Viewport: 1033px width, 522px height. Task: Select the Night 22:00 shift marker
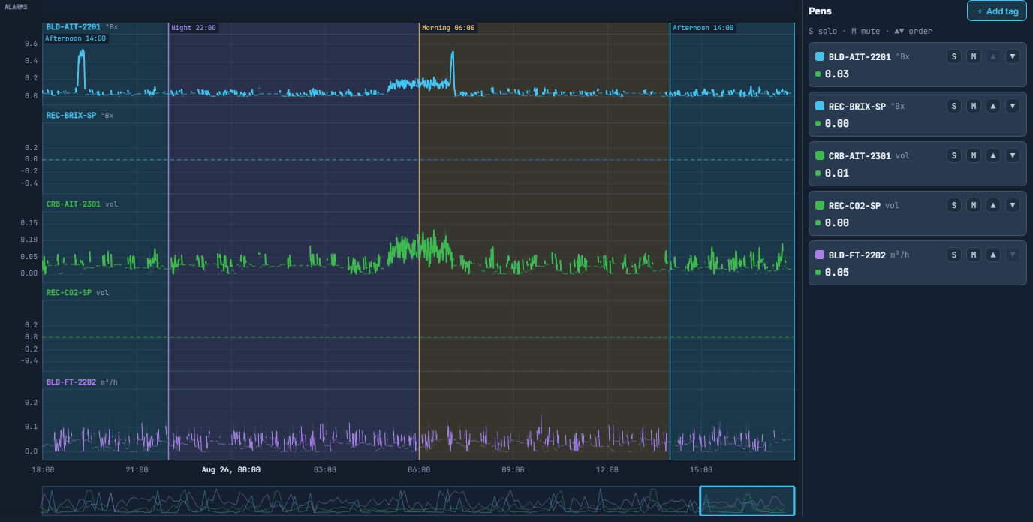tap(194, 28)
